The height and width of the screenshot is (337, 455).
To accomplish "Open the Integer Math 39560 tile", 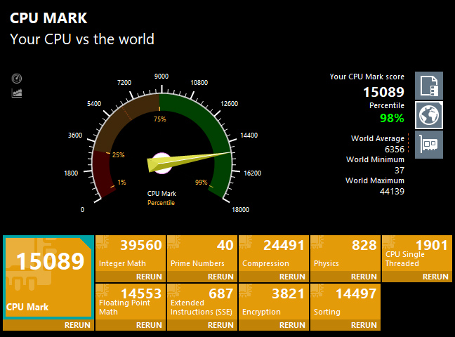I will [x=131, y=253].
